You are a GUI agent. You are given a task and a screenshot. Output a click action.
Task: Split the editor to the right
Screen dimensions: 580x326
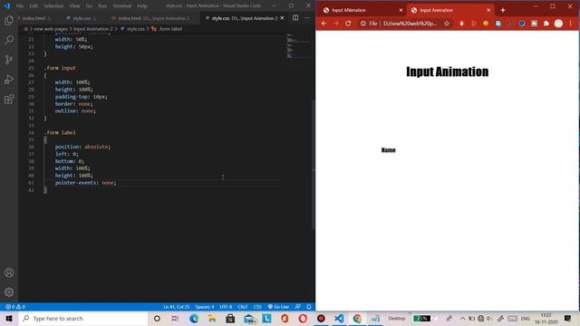(295, 18)
